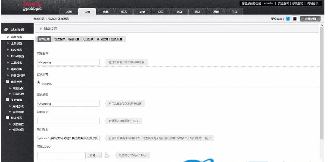Open the 网站 top navigation tab
Image resolution: width=330 pixels, height=162 pixels.
point(198,12)
